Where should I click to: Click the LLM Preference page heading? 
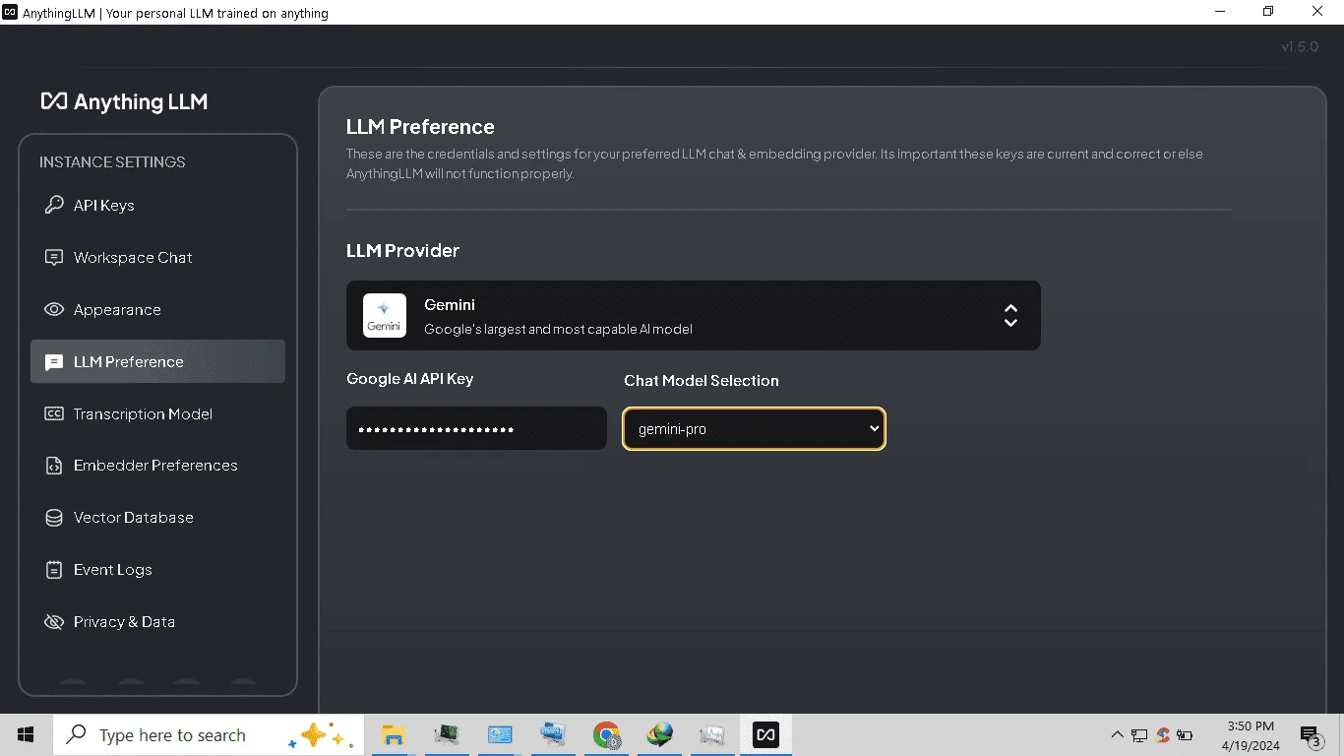420,127
